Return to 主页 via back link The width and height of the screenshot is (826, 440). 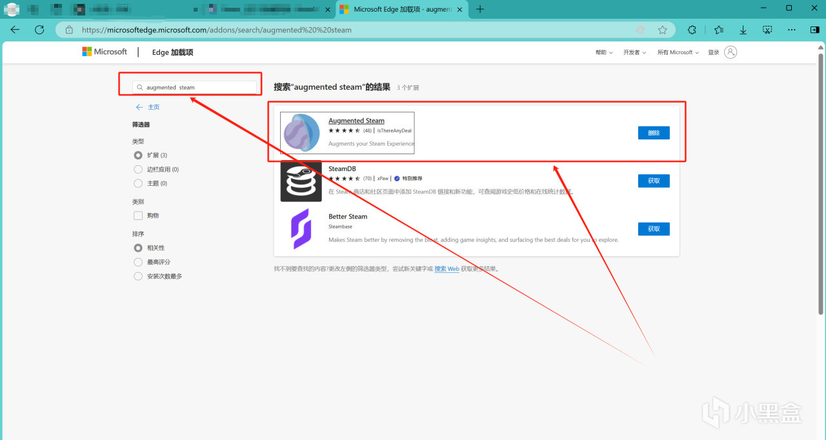point(148,107)
